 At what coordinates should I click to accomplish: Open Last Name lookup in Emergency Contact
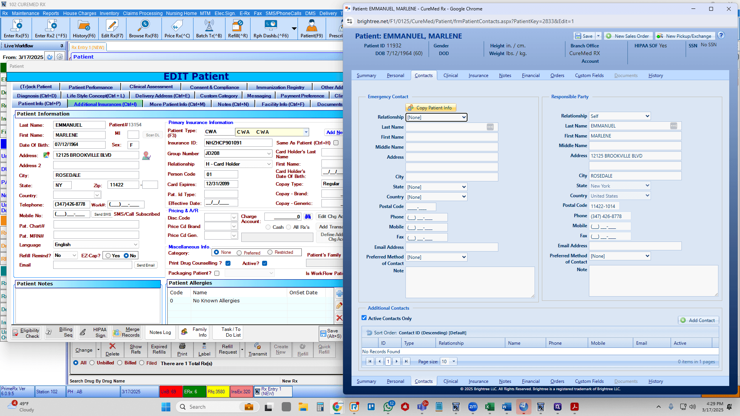point(490,127)
